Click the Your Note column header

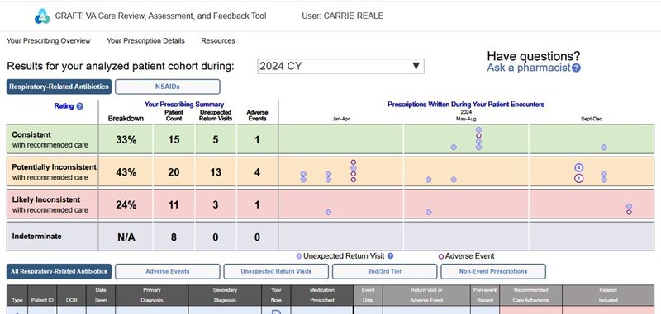276,295
